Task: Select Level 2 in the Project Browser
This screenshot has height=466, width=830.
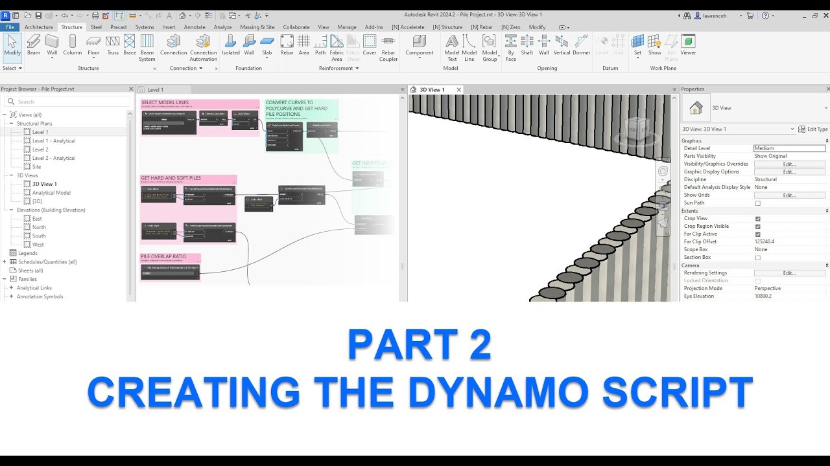Action: [40, 150]
